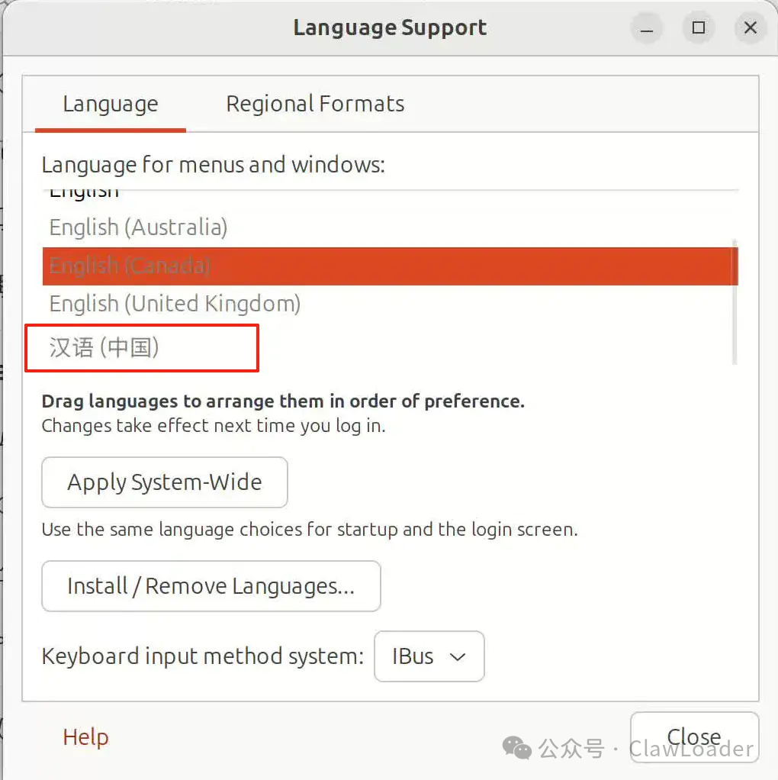This screenshot has width=778, height=780.
Task: Click the language list vertical scrollbar
Action: click(735, 302)
